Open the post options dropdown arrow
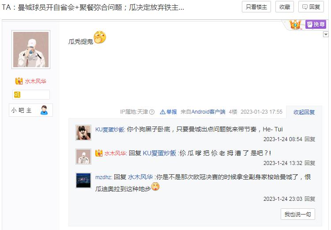The height and width of the screenshot is (230, 331). (x=326, y=34)
